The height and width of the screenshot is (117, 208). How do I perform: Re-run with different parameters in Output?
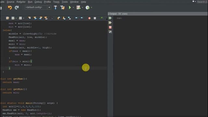(110, 23)
